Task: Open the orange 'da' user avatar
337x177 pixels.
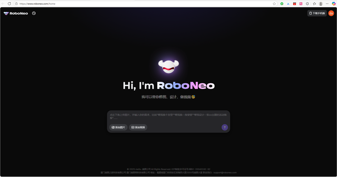Action: [331, 13]
